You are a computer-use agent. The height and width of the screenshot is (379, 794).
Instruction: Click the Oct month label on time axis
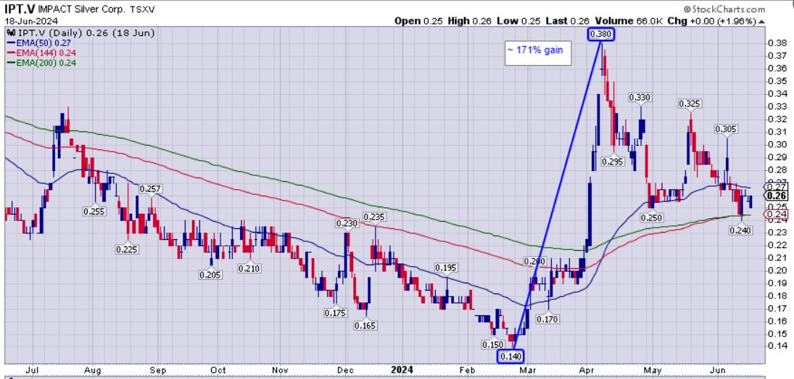[x=218, y=370]
